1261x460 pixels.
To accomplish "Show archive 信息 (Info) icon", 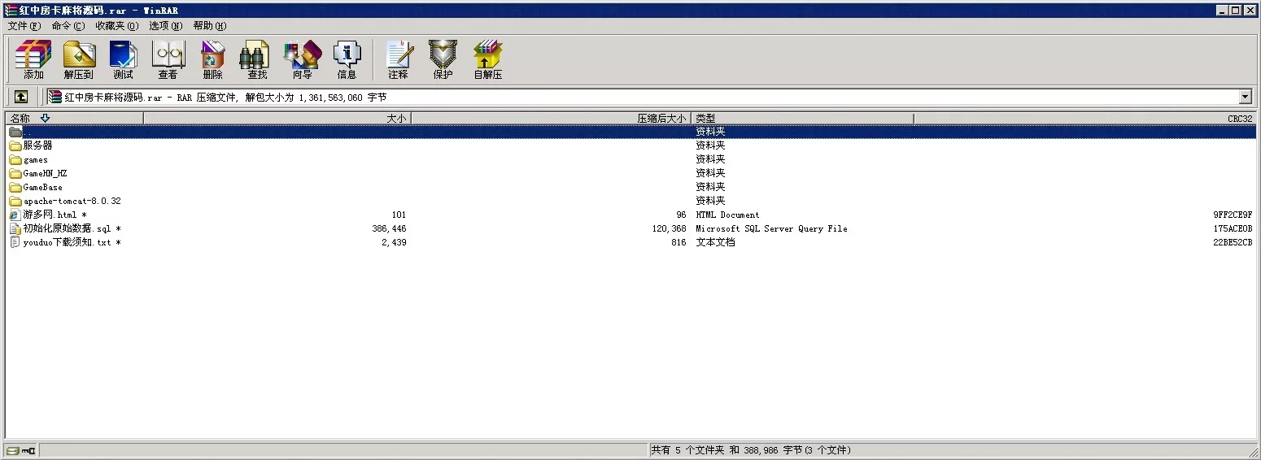I will (x=347, y=59).
